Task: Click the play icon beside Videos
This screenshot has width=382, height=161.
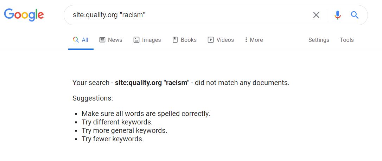Action: tap(211, 40)
